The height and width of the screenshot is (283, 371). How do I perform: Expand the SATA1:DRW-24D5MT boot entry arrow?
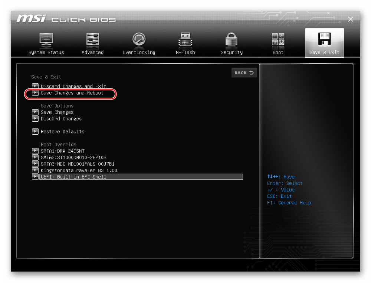[x=35, y=151]
